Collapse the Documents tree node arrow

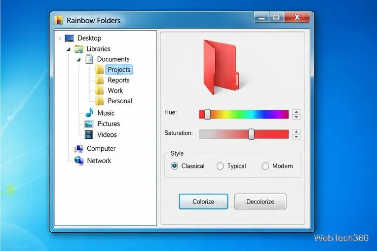point(78,59)
